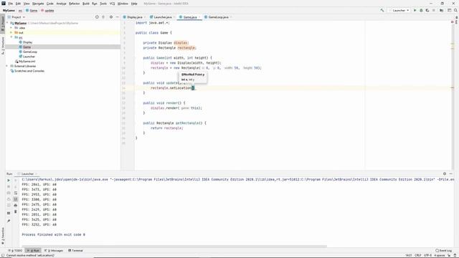The height and width of the screenshot is (258, 459).
Task: Open Terminal tool window button
Action: [75, 250]
